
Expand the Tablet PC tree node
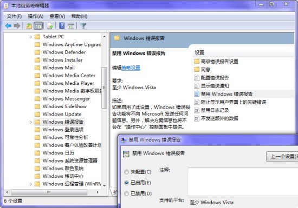coord(30,37)
